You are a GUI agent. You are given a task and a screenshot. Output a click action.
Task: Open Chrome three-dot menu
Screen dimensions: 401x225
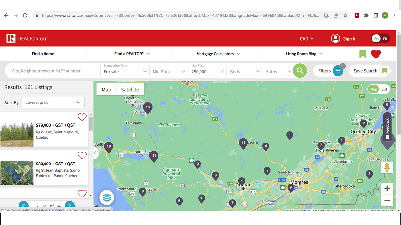(x=395, y=15)
